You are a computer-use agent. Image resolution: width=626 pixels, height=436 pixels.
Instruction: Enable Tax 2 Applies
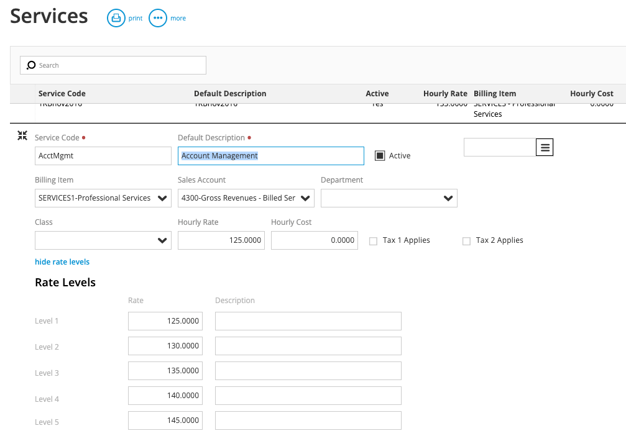coord(466,240)
